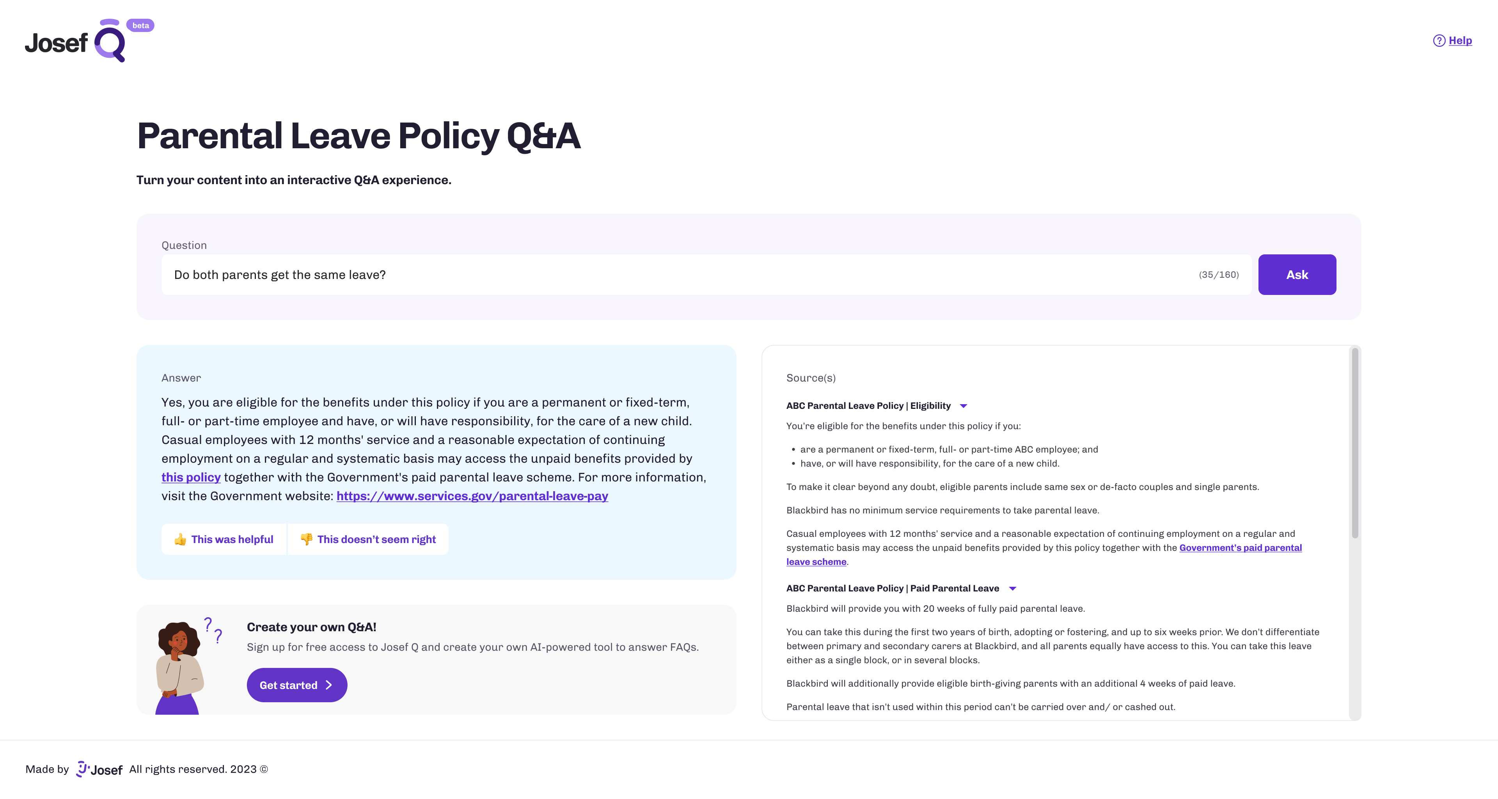
Task: Open the 'this policy' link in answer
Action: (x=191, y=478)
